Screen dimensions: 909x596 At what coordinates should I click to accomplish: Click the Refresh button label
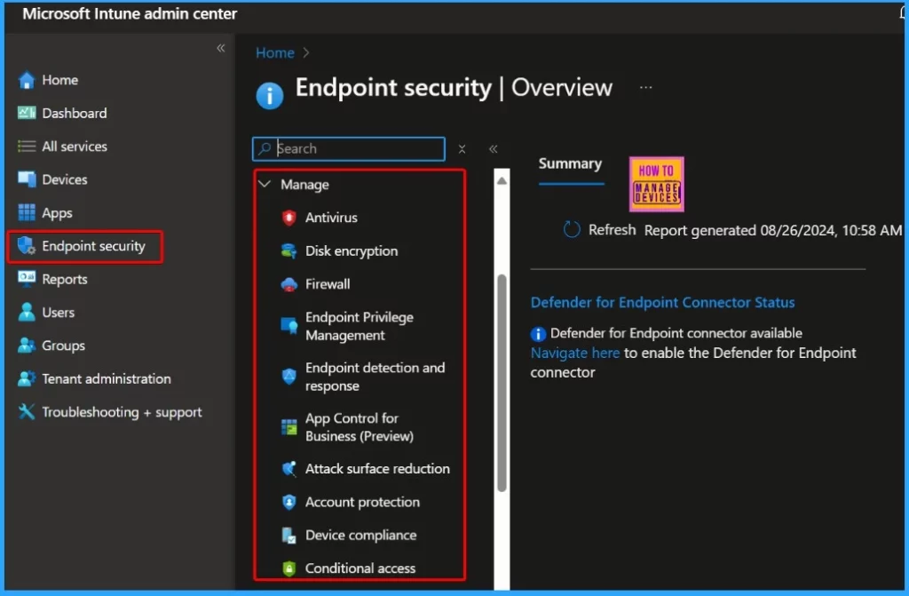point(613,230)
